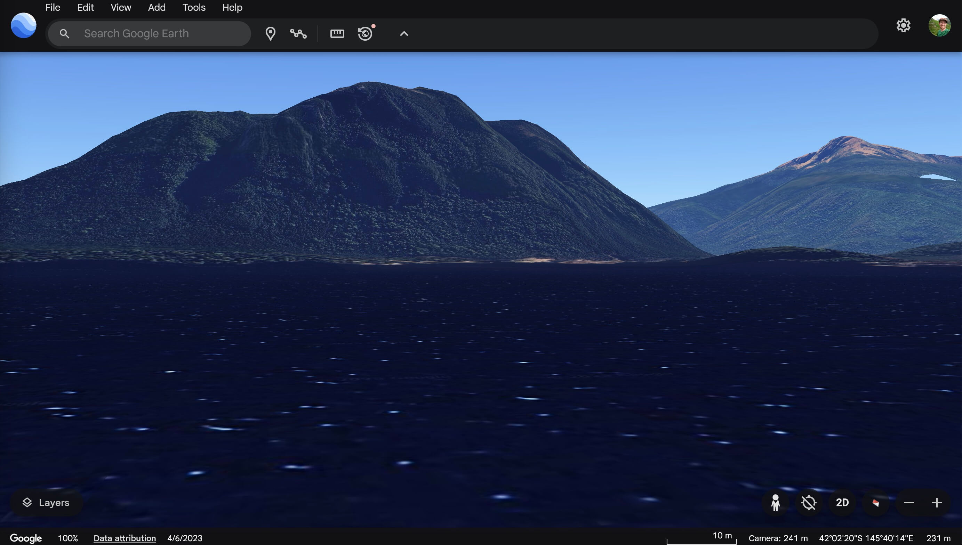Click the Google Earth logo
This screenshot has height=545, width=962.
click(x=24, y=25)
